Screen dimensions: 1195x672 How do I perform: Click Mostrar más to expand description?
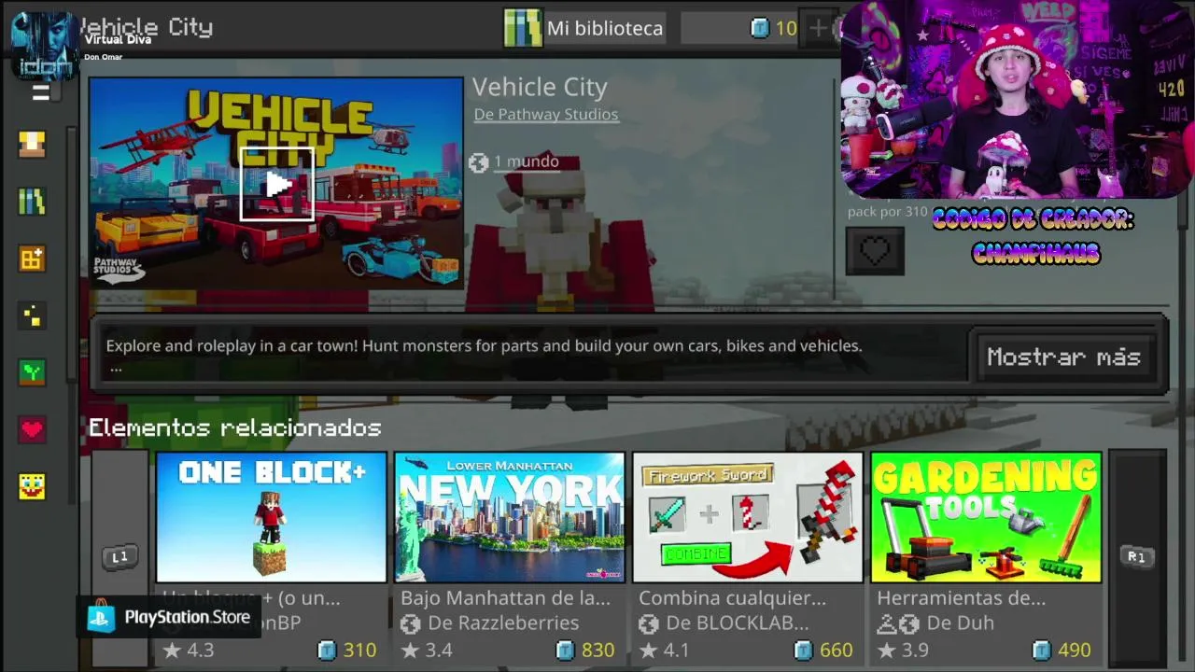pyautogui.click(x=1063, y=357)
